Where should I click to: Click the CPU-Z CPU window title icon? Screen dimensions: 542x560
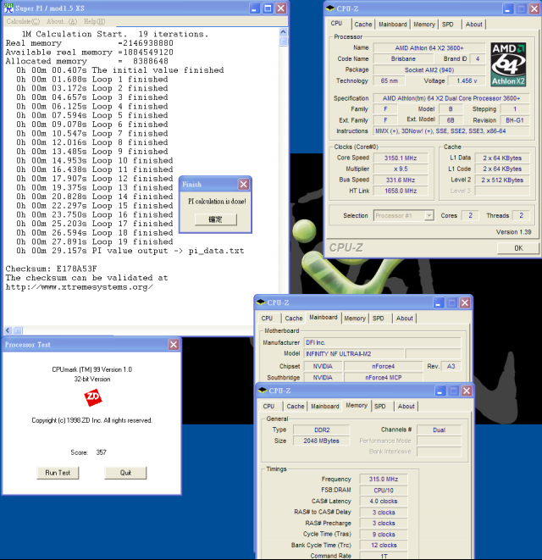[x=330, y=8]
